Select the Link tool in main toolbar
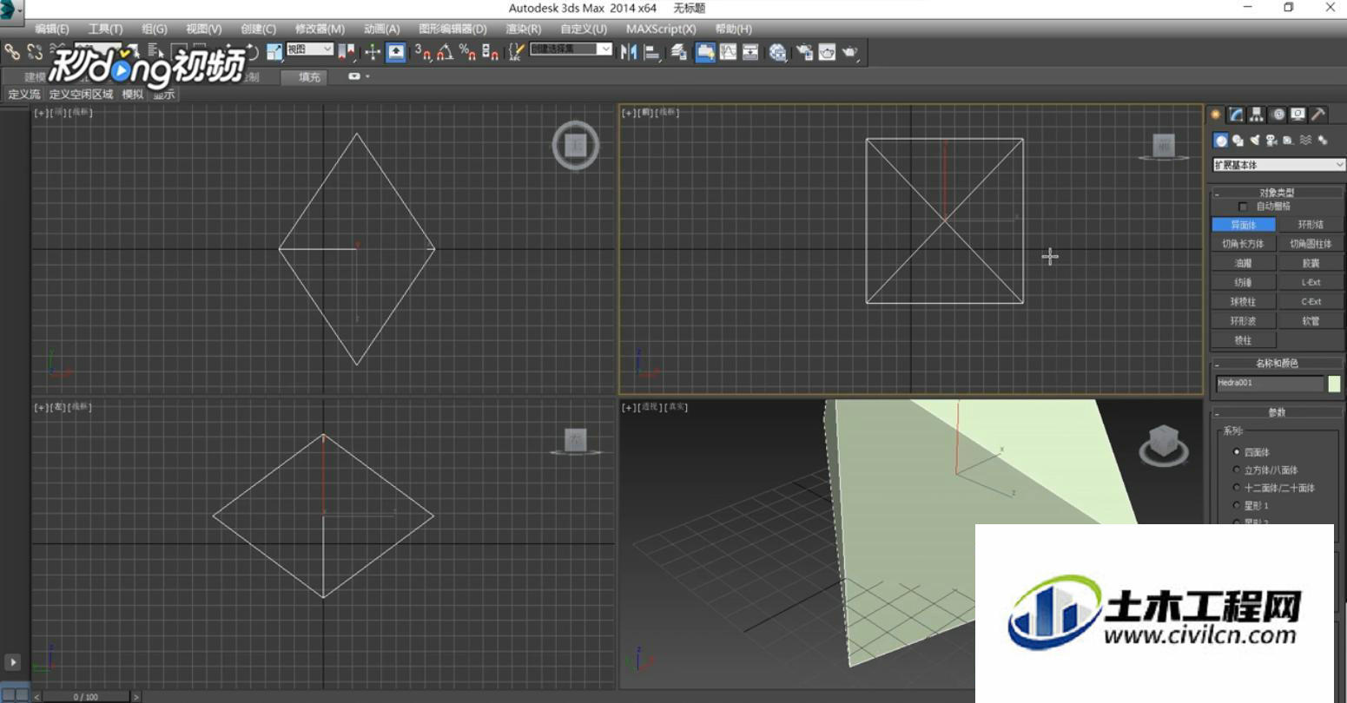Viewport: 1347px width, 703px height. click(12, 53)
